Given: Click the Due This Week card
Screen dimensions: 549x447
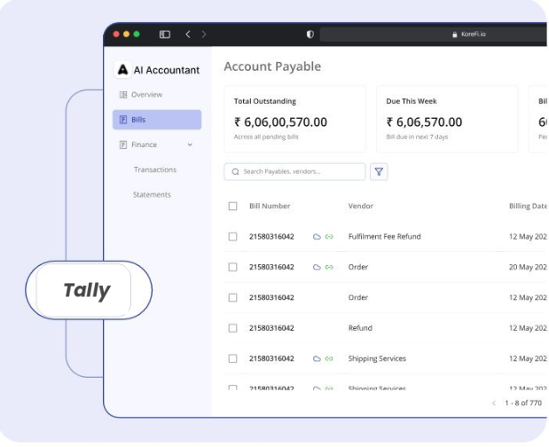Looking at the screenshot, I should 447,119.
